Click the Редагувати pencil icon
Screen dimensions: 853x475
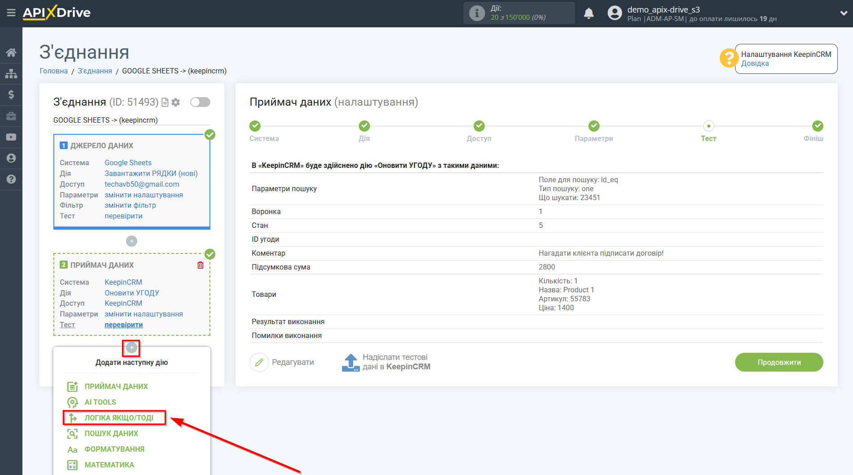pyautogui.click(x=259, y=362)
